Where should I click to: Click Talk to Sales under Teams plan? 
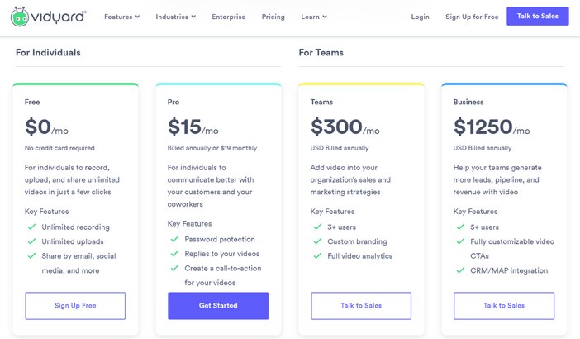(x=361, y=306)
